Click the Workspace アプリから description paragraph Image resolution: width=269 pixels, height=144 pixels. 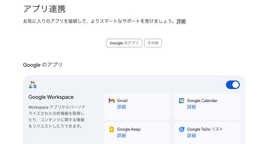57,117
